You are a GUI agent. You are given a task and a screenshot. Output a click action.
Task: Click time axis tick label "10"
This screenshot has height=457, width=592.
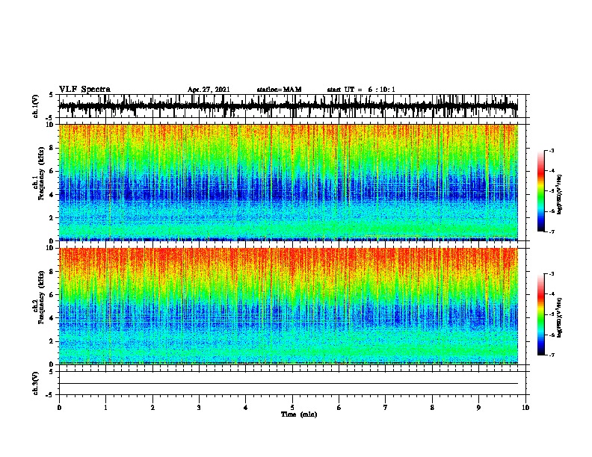coord(525,408)
